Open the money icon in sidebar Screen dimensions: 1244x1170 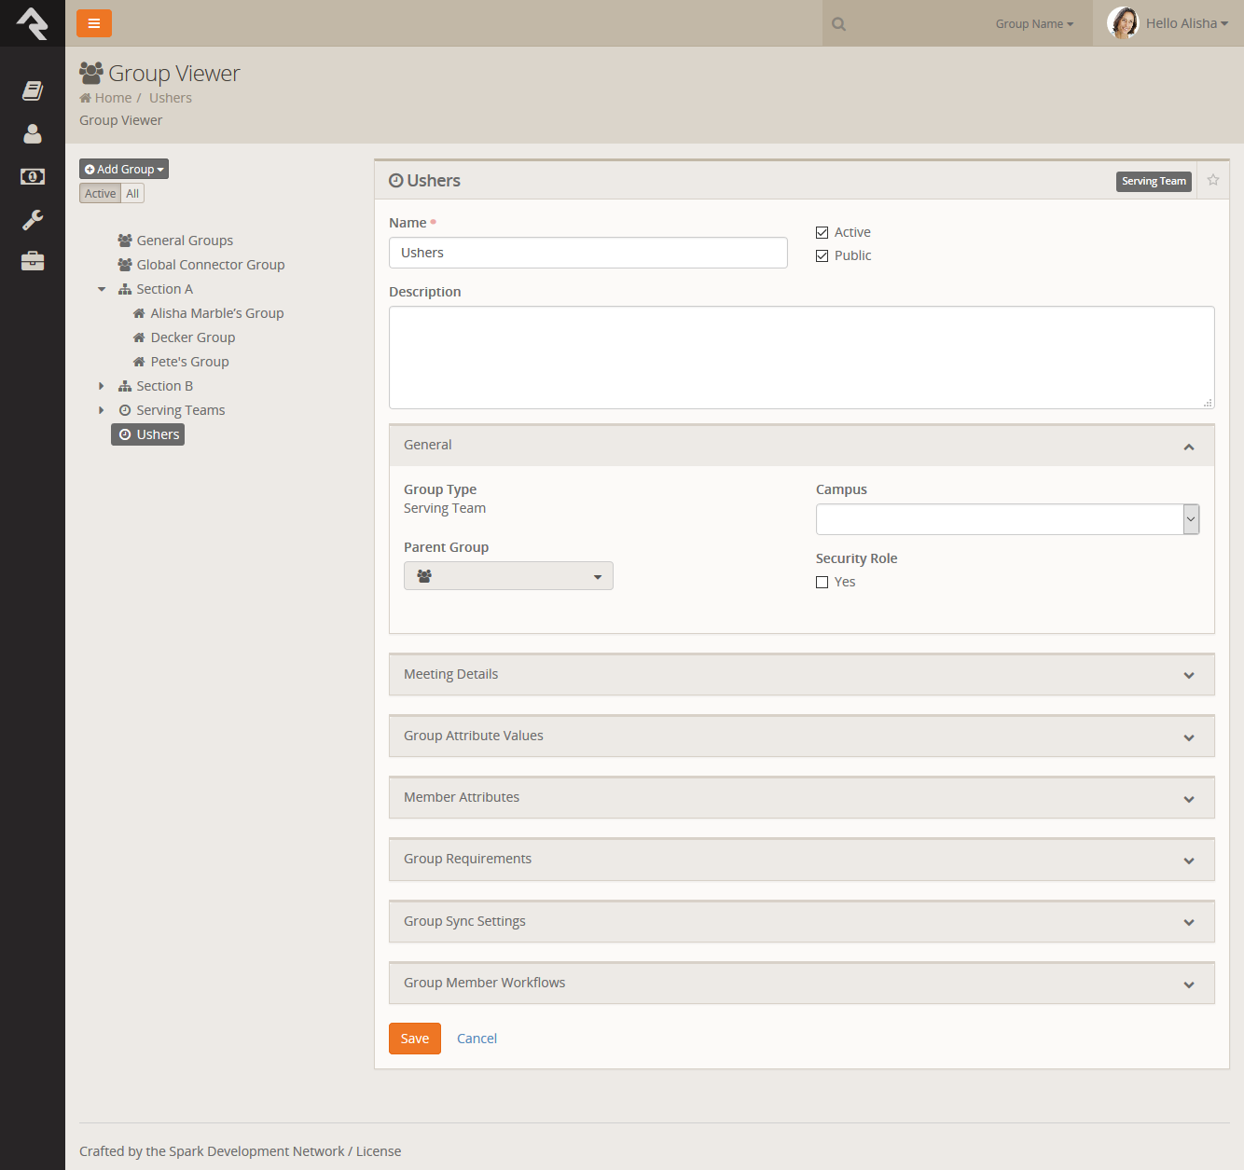tap(33, 177)
